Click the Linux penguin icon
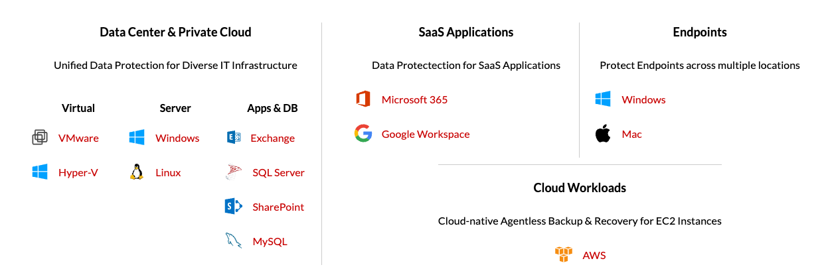This screenshot has width=824, height=273. pos(137,172)
